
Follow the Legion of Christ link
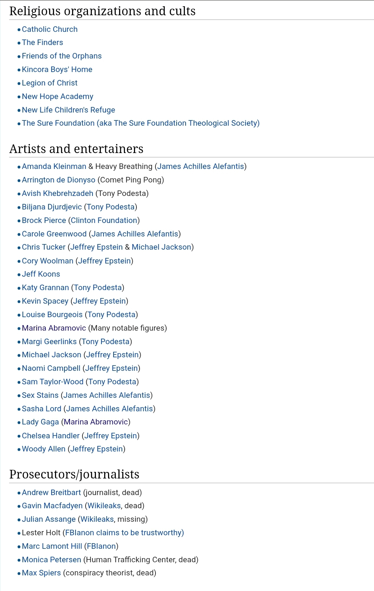coord(50,83)
